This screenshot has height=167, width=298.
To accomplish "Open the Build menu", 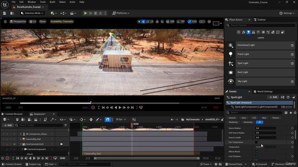I will click(x=52, y=2).
